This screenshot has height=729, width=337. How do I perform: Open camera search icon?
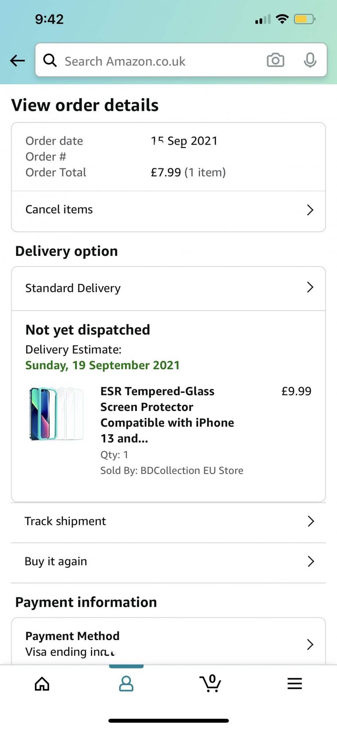pyautogui.click(x=275, y=60)
